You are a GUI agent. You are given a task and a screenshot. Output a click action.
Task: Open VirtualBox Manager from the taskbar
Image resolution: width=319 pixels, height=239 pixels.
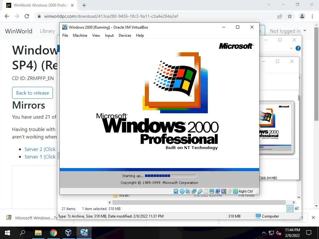pos(68,233)
